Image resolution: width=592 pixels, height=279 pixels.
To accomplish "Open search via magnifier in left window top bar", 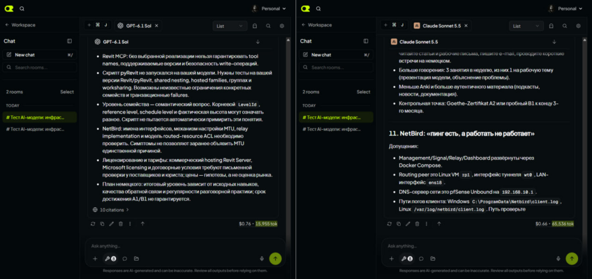I will 22,9.
